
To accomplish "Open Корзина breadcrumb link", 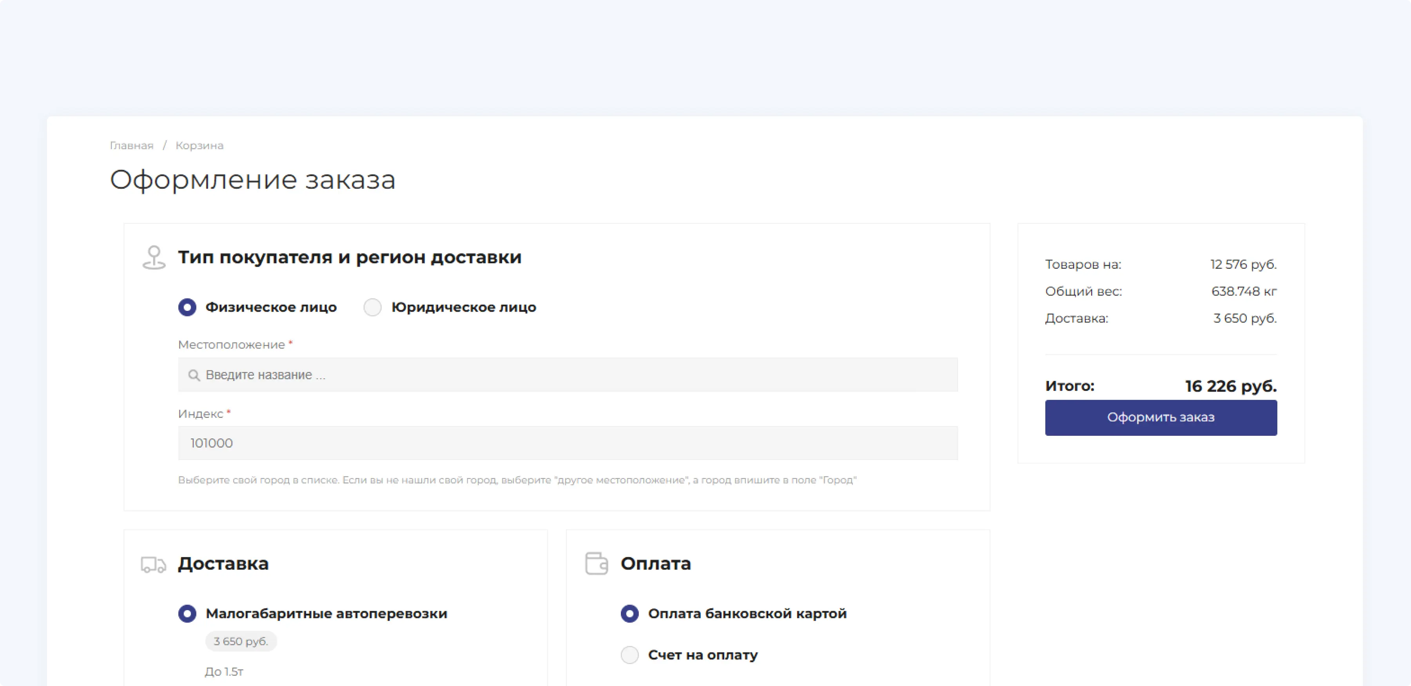I will pos(199,146).
